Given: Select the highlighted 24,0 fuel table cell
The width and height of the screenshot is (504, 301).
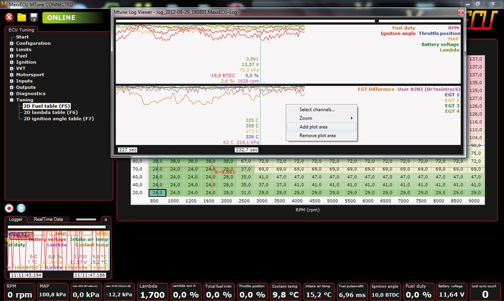Looking at the screenshot, I should [x=157, y=193].
